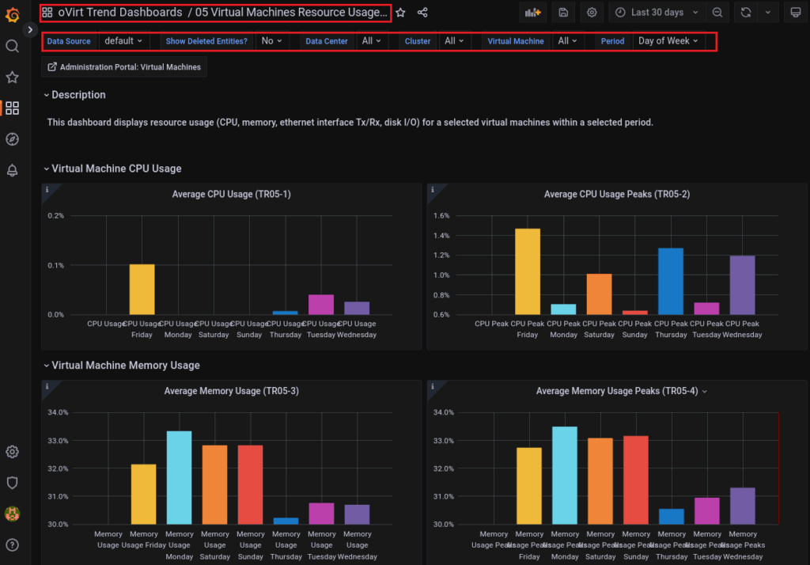The width and height of the screenshot is (810, 565).
Task: Click the blue Thursday bar in CPU Usage Peaks
Action: click(671, 281)
